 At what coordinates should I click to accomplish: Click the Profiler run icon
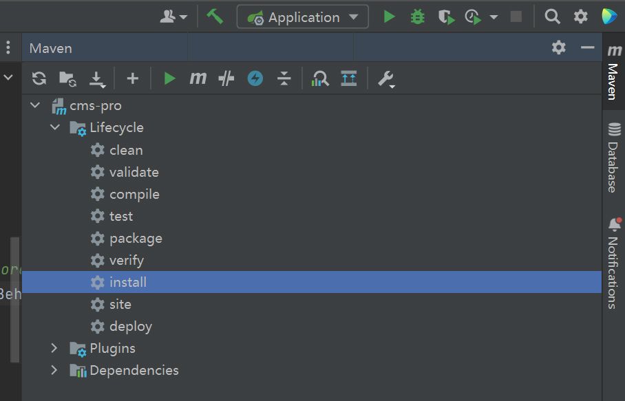click(x=473, y=17)
